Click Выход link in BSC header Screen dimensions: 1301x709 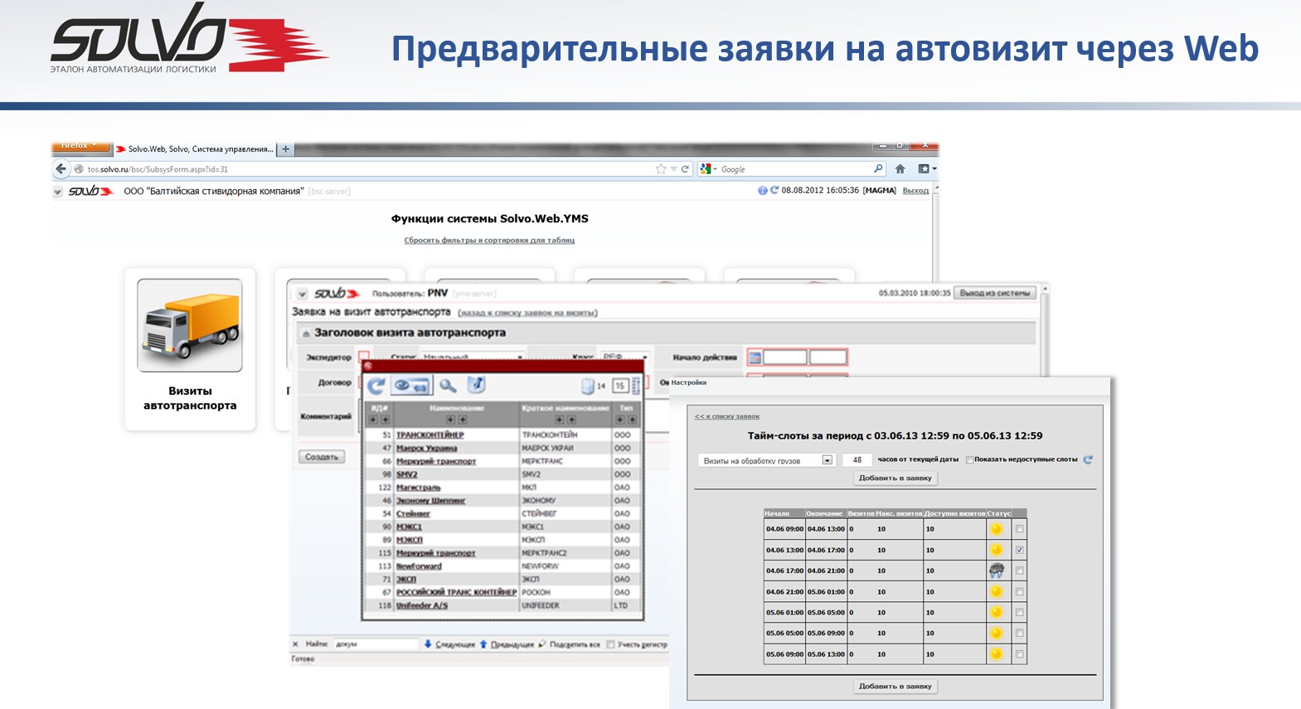click(x=915, y=191)
